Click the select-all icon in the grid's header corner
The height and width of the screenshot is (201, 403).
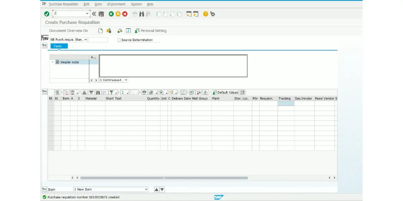click(x=51, y=98)
